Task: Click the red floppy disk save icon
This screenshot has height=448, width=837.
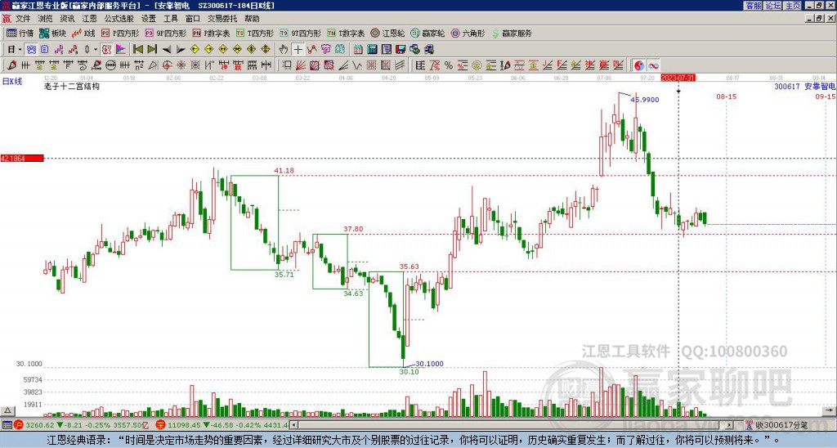Action: (x=401, y=50)
